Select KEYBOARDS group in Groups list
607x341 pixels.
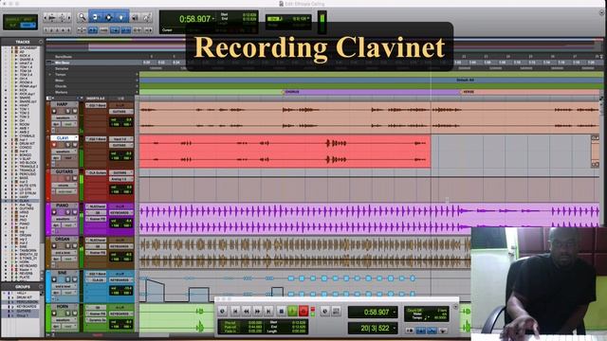pyautogui.click(x=27, y=306)
